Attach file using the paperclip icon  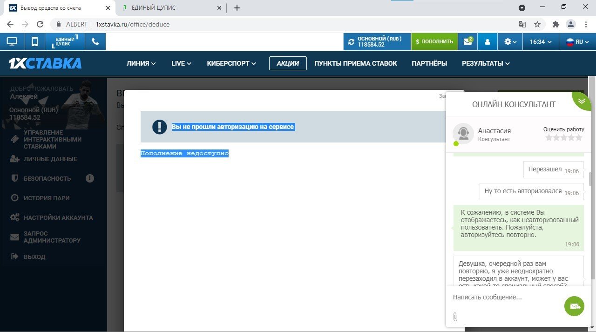point(455,317)
